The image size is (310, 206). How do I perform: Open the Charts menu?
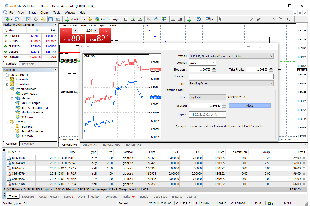click(x=44, y=13)
